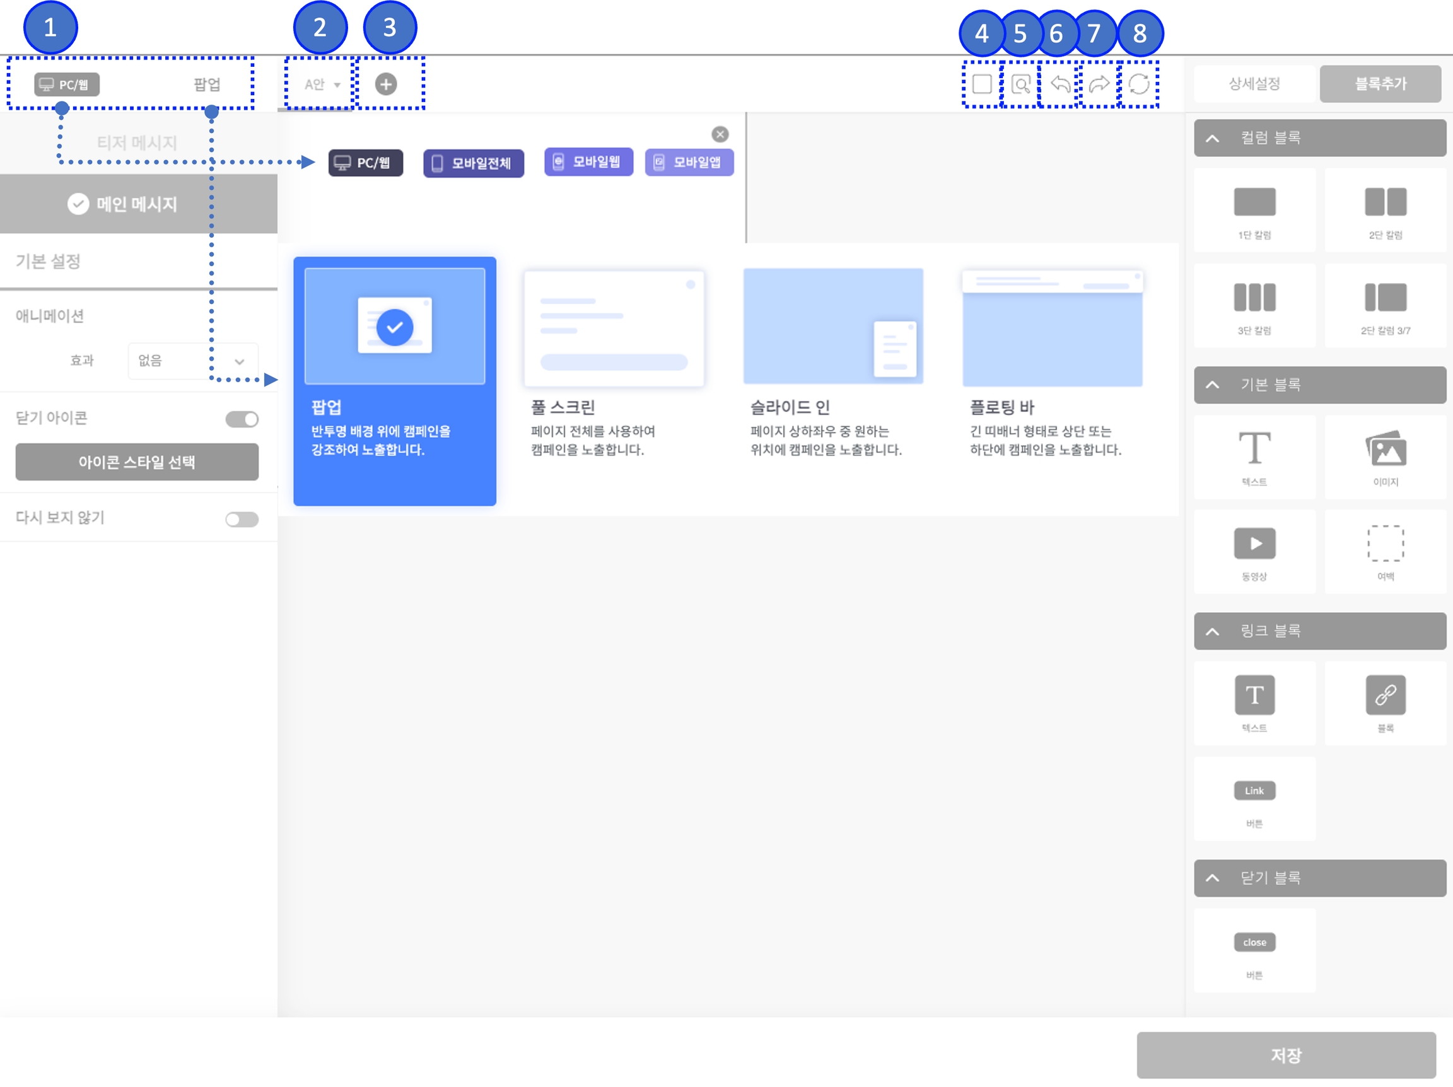Click the 아이콘 스타일 선택 button
Screen dimensions: 1453x1087
137,462
